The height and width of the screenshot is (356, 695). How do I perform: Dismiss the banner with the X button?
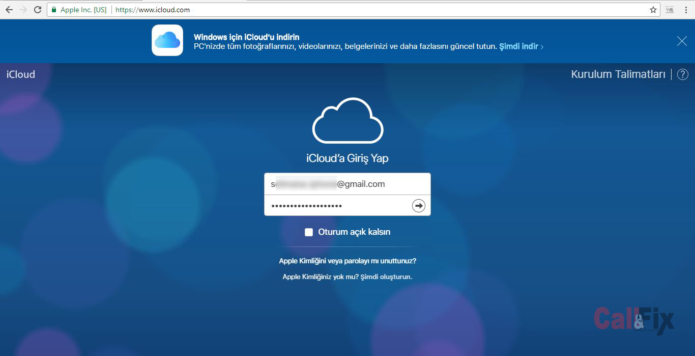[x=682, y=41]
